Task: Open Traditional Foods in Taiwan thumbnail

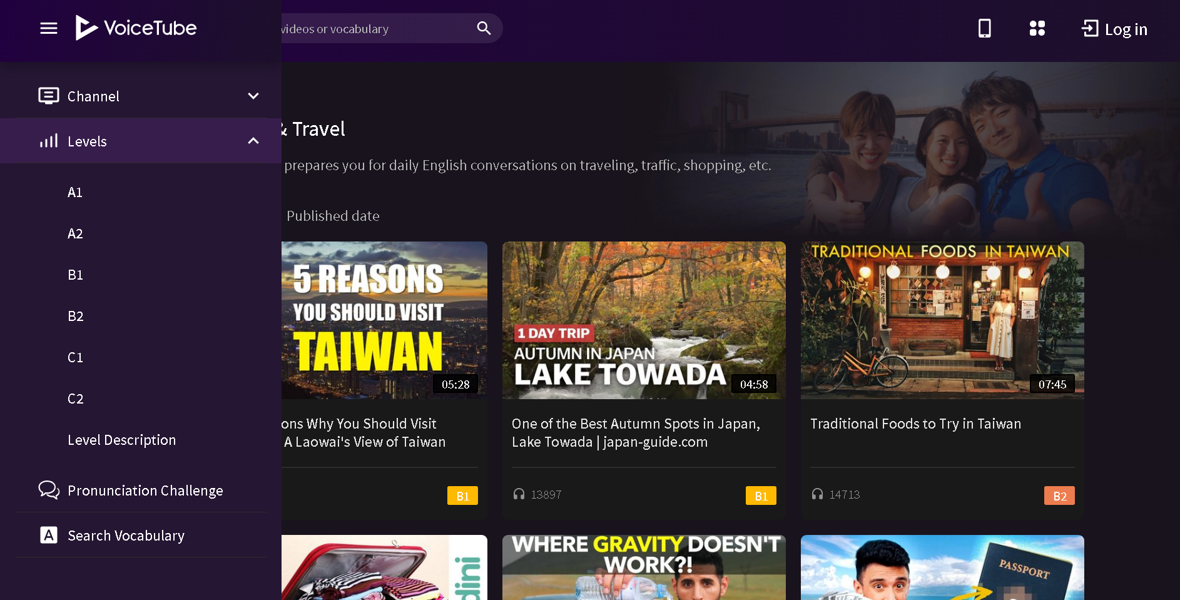Action: [x=942, y=320]
